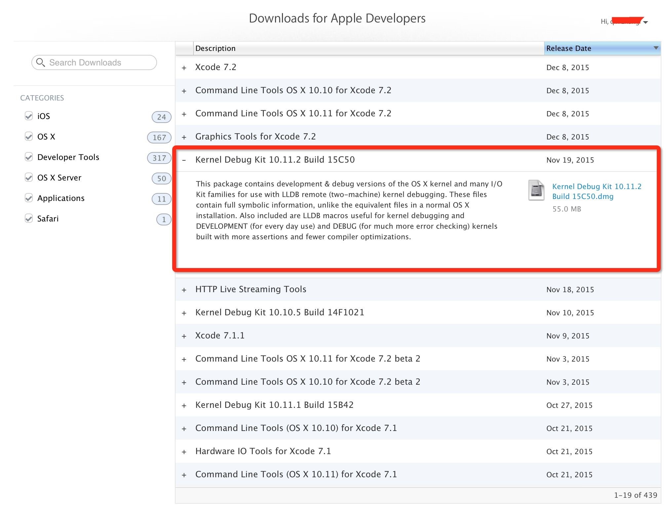Click the Xcode 7.1.1 title

[x=220, y=335]
